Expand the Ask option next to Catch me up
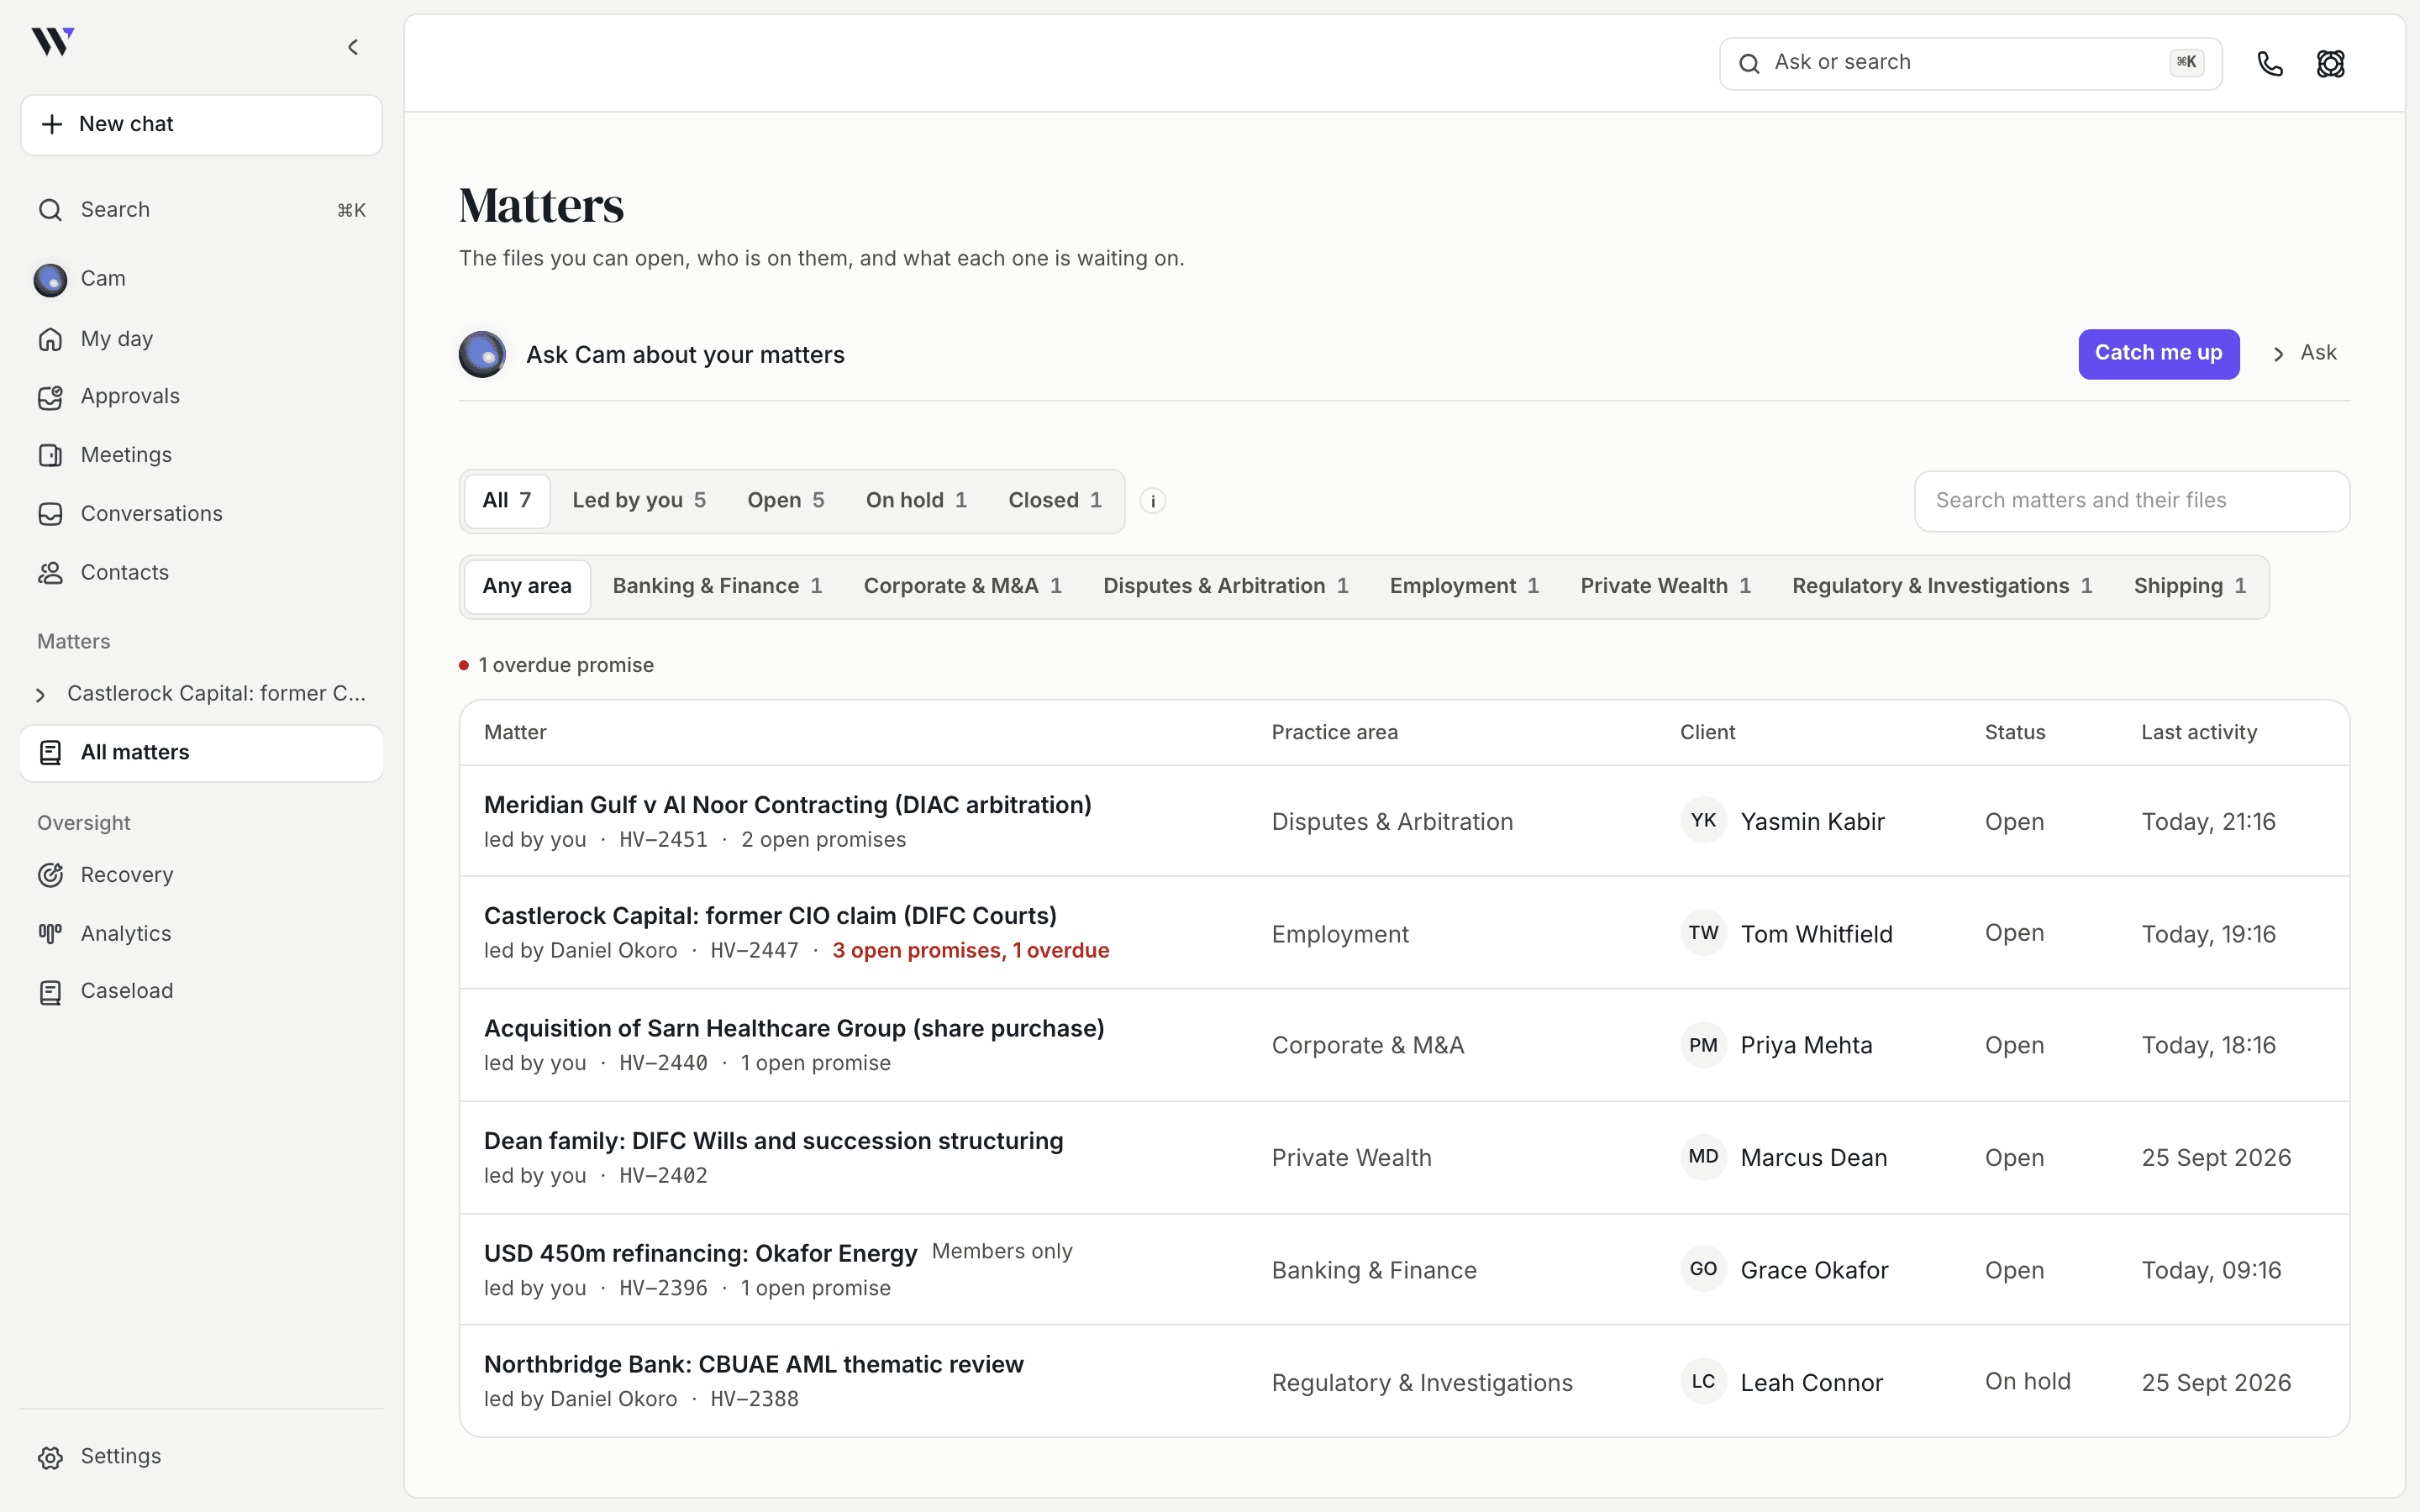The width and height of the screenshot is (2420, 1512). tap(2305, 354)
